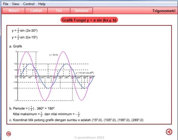Click the pustekkom 2003 copyright text
178x140 pixels.
point(89,138)
